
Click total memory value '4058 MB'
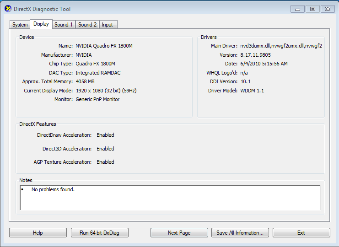pos(85,81)
